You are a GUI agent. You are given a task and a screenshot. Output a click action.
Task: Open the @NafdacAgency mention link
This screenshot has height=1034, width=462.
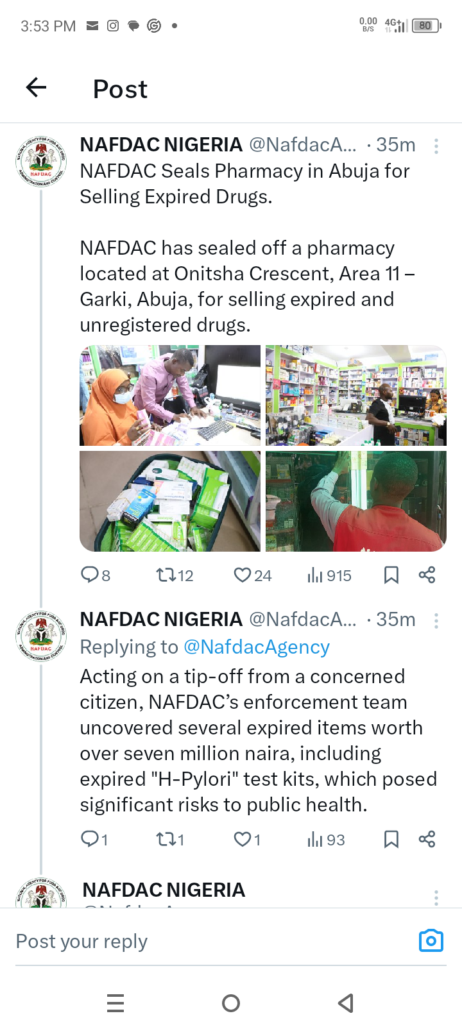pyautogui.click(x=257, y=647)
